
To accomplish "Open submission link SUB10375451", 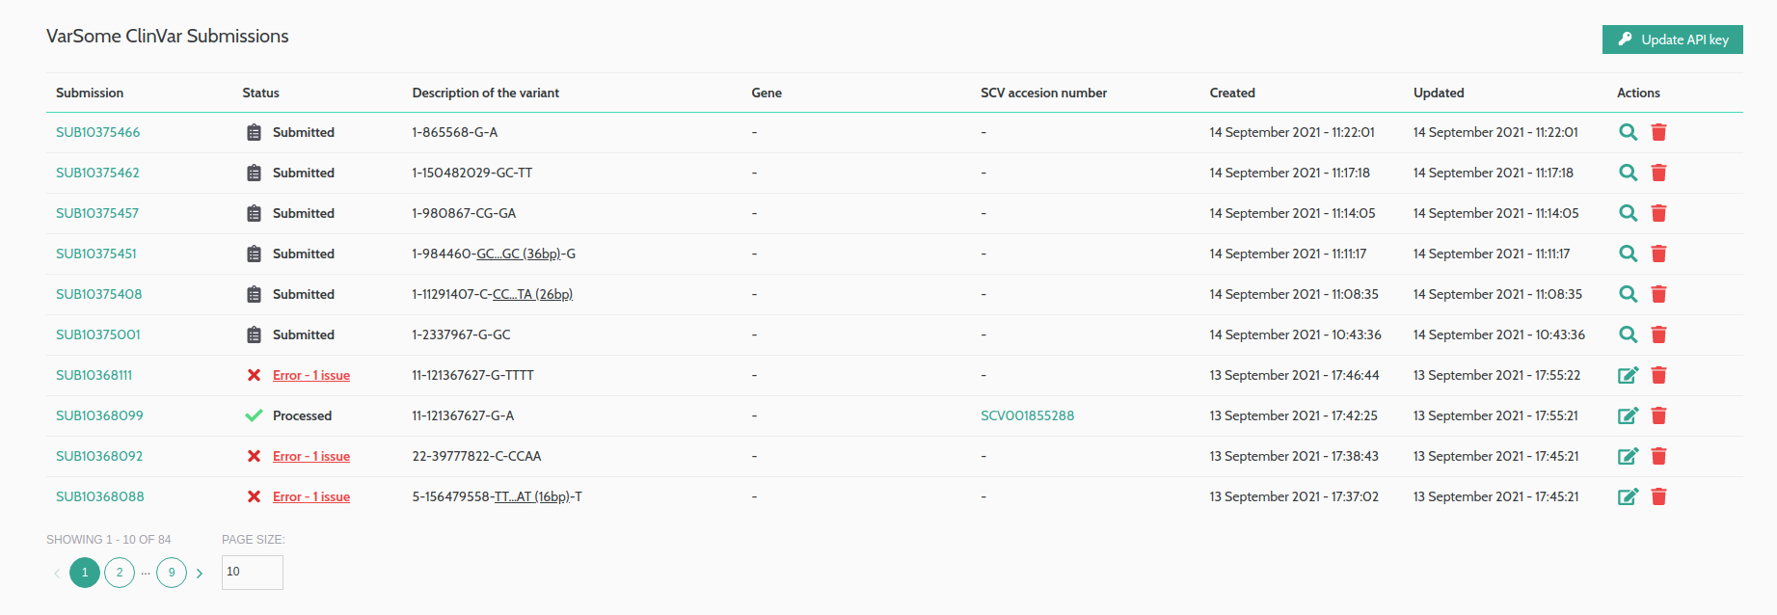I will pyautogui.click(x=96, y=254).
